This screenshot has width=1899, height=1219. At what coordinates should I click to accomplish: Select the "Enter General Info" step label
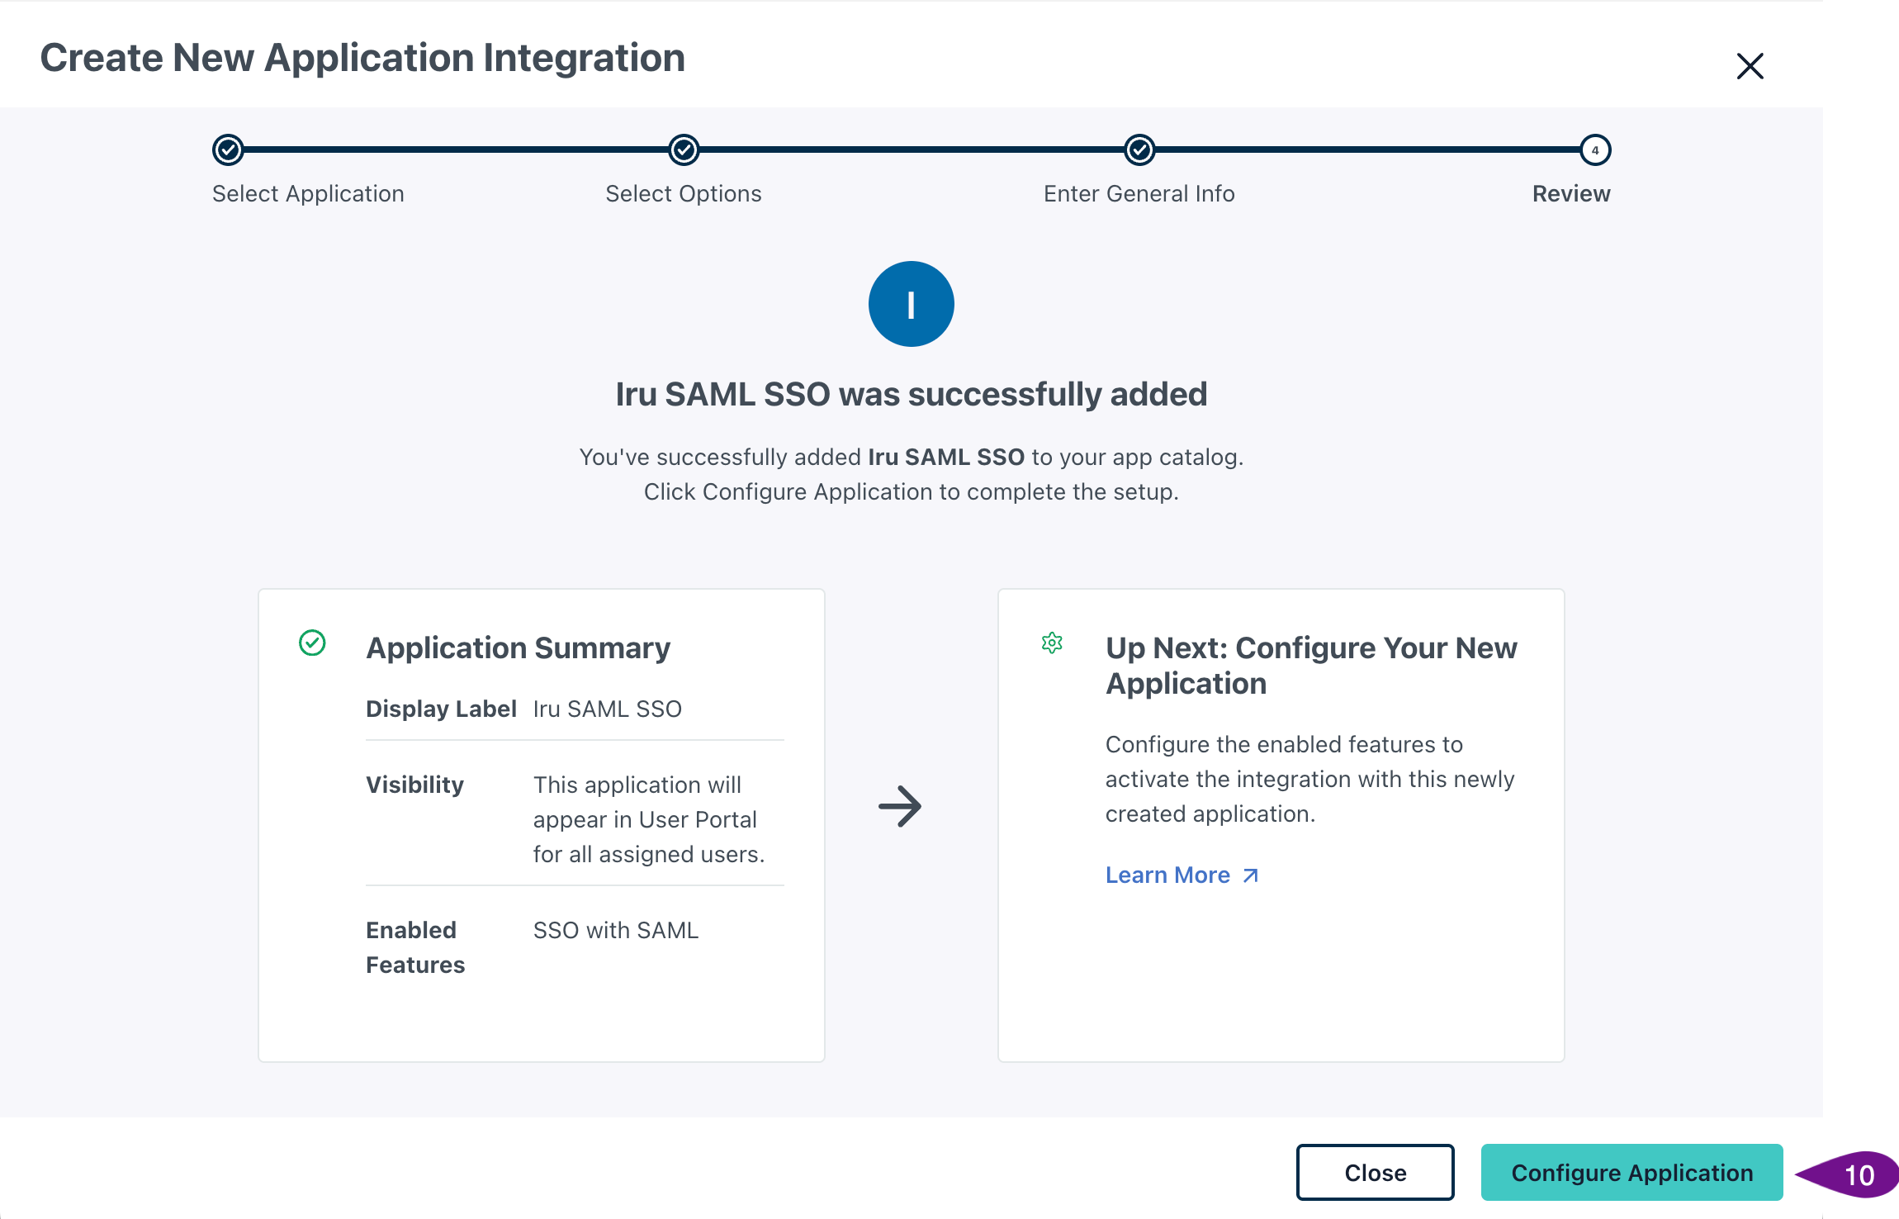[x=1139, y=193]
